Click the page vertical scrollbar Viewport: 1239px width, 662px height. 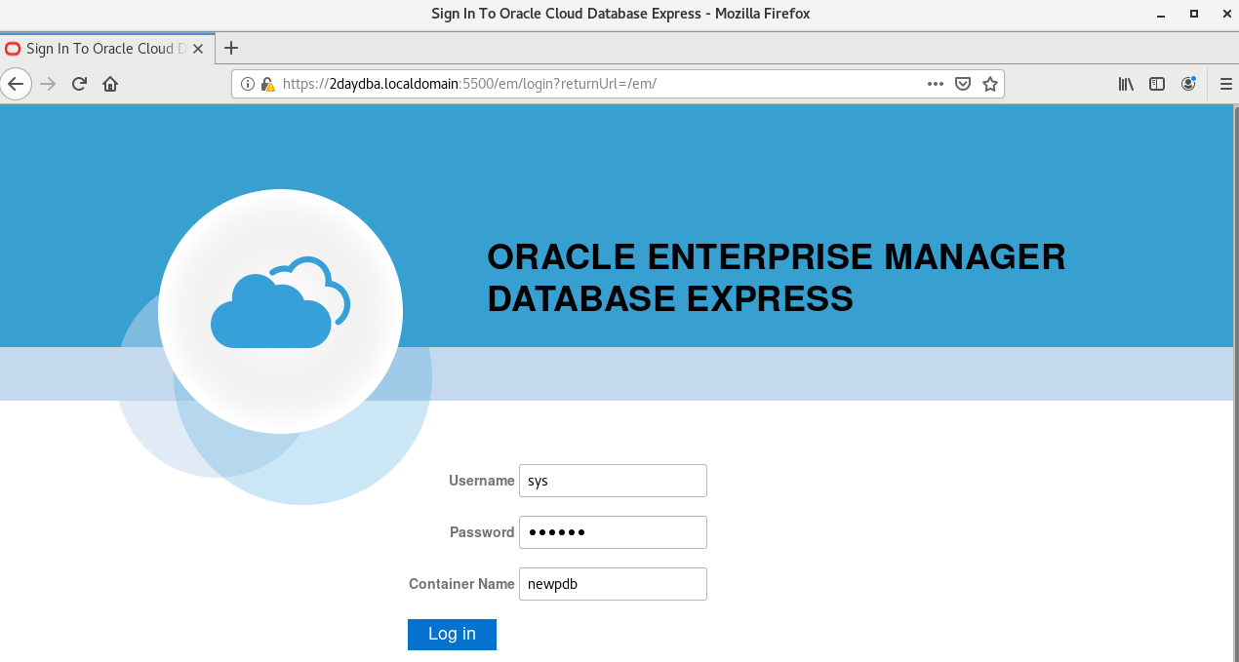coord(1235,382)
